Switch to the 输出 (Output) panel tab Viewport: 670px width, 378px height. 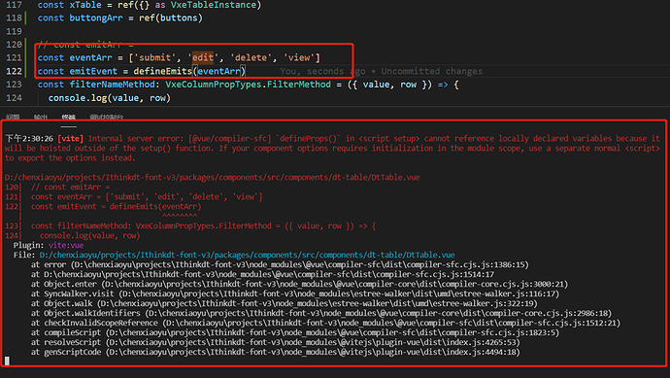41,117
